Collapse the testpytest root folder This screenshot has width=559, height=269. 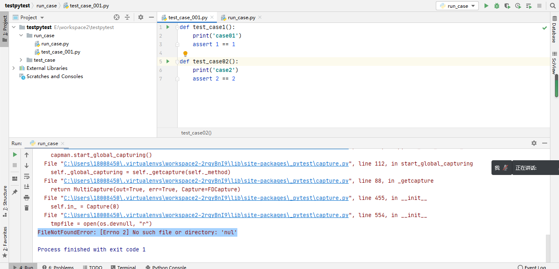pos(14,27)
